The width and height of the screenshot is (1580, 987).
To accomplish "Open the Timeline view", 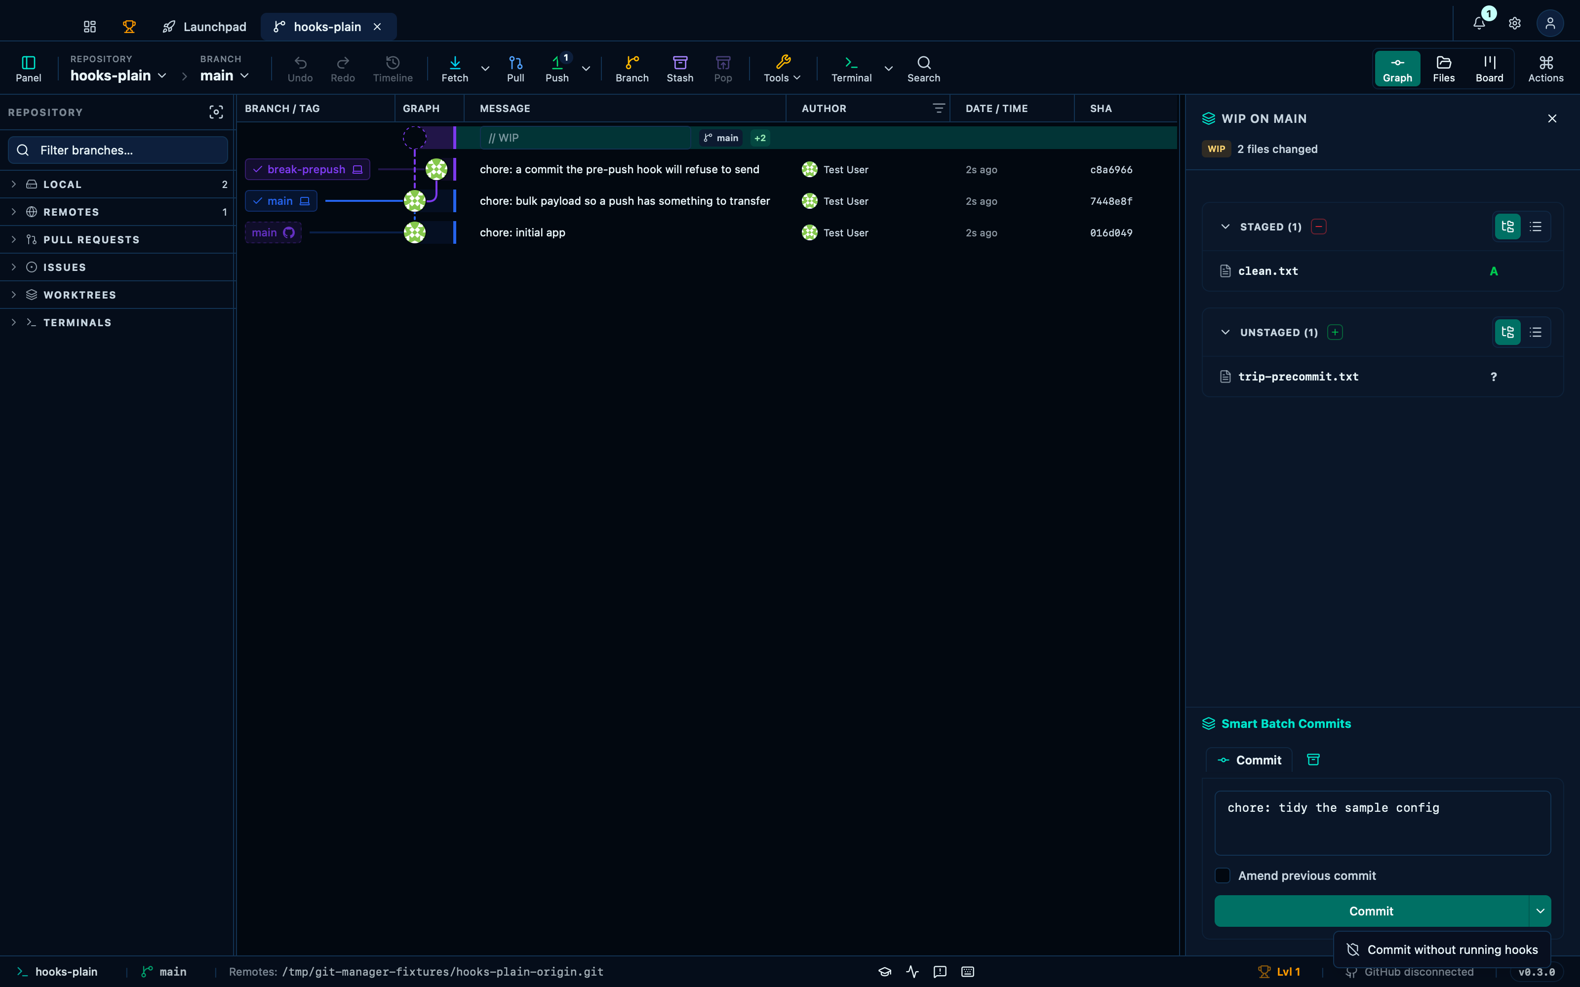I will click(x=393, y=69).
